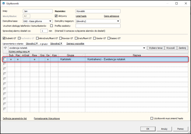Screen dimensions: 191x134
Task: Click the Wybierz teraz button
Action: coord(156,48)
